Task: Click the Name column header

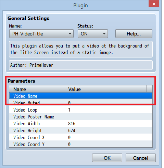Action: coord(37,89)
